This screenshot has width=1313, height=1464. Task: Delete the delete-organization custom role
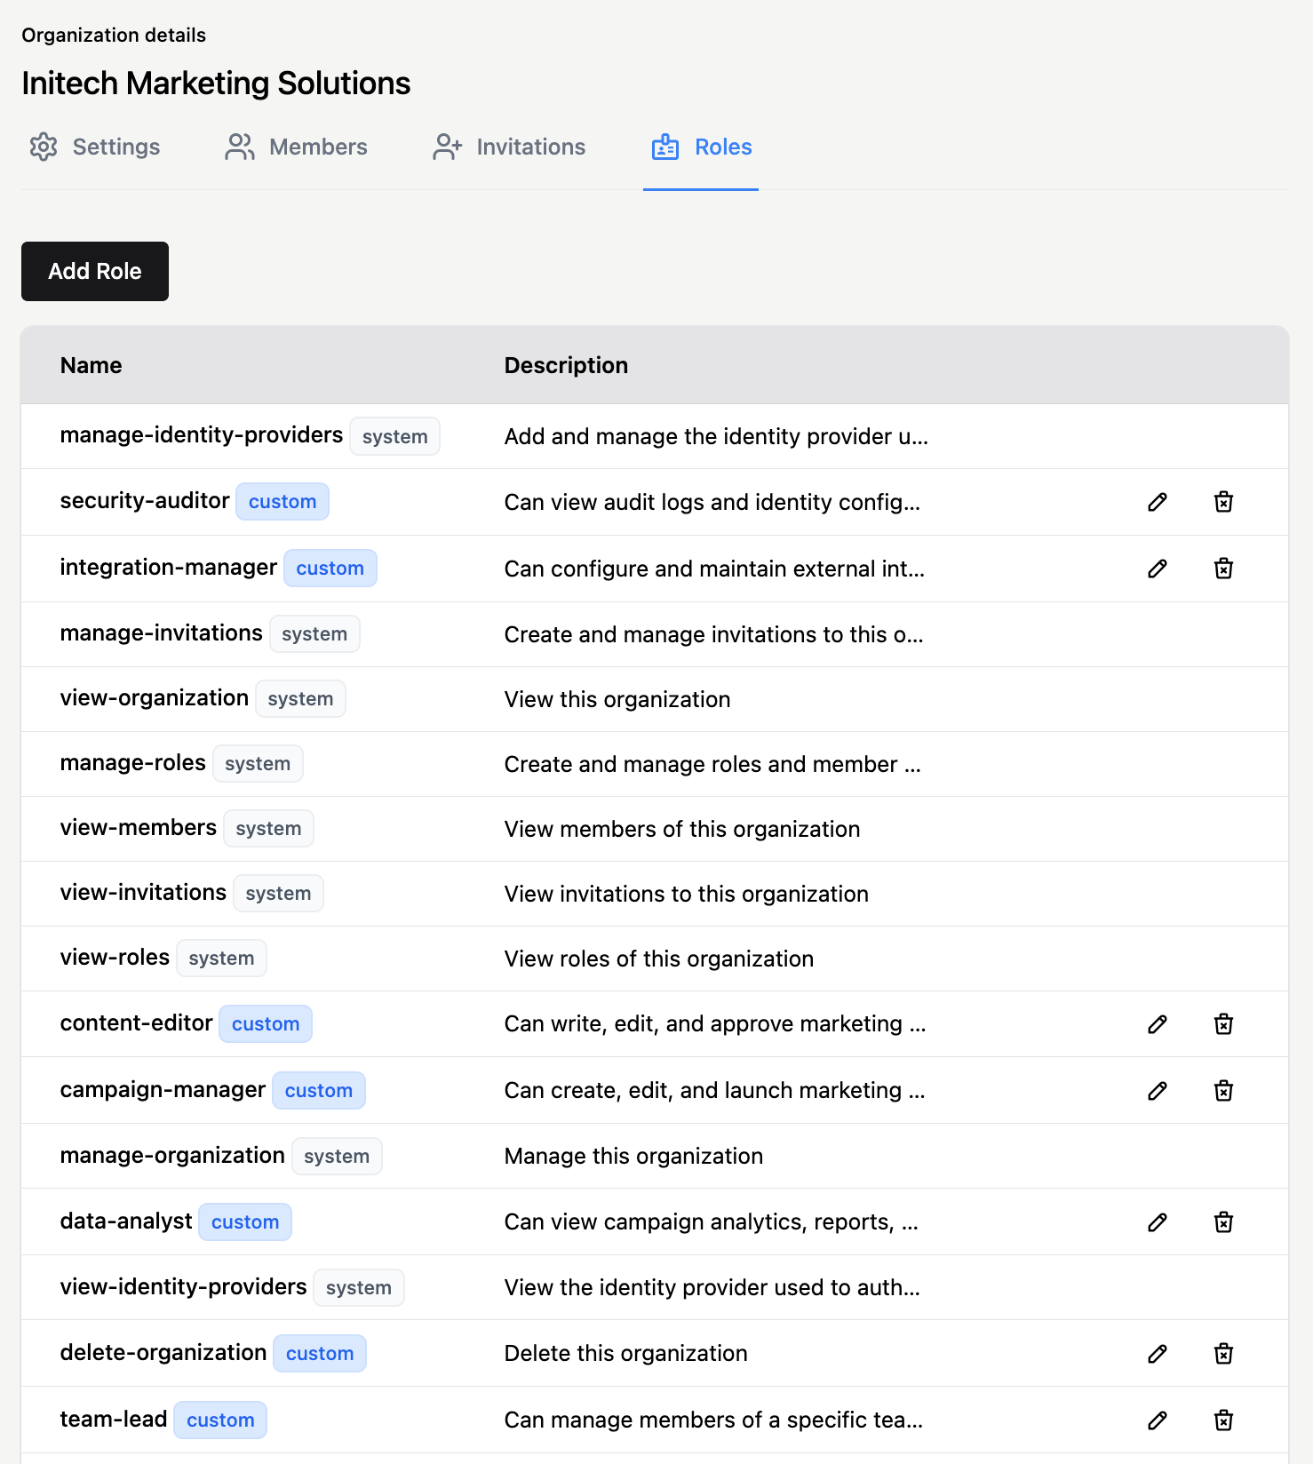pos(1223,1354)
